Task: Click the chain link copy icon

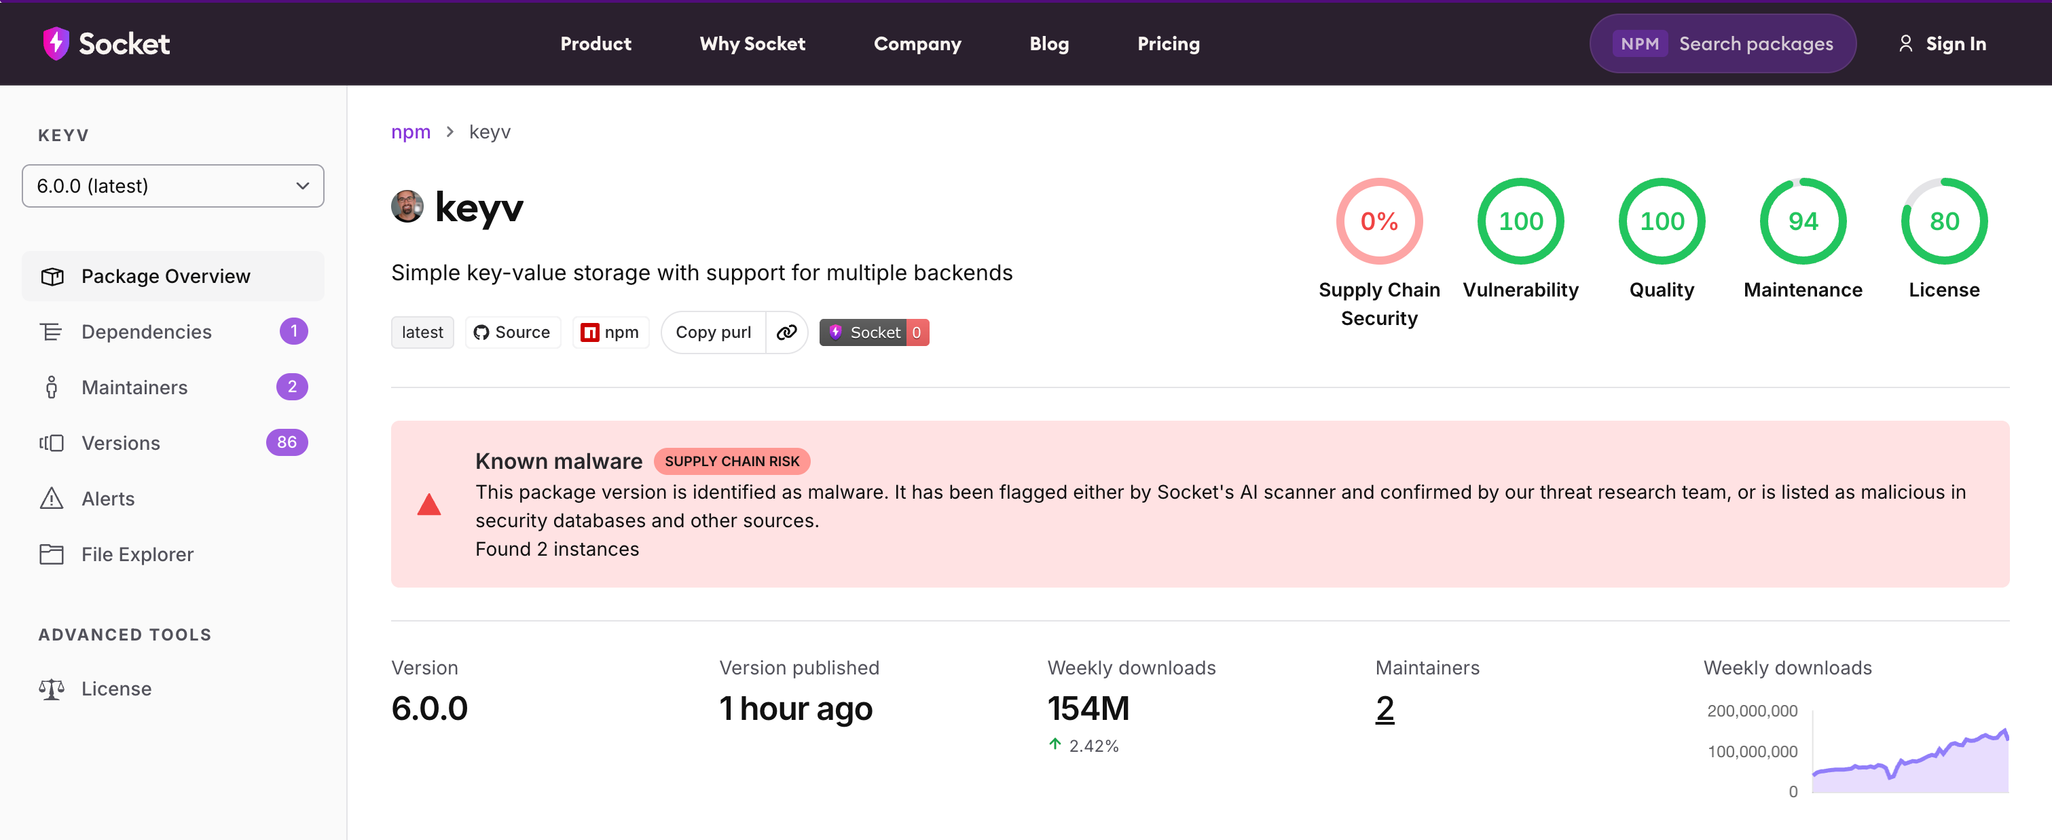Action: click(787, 332)
